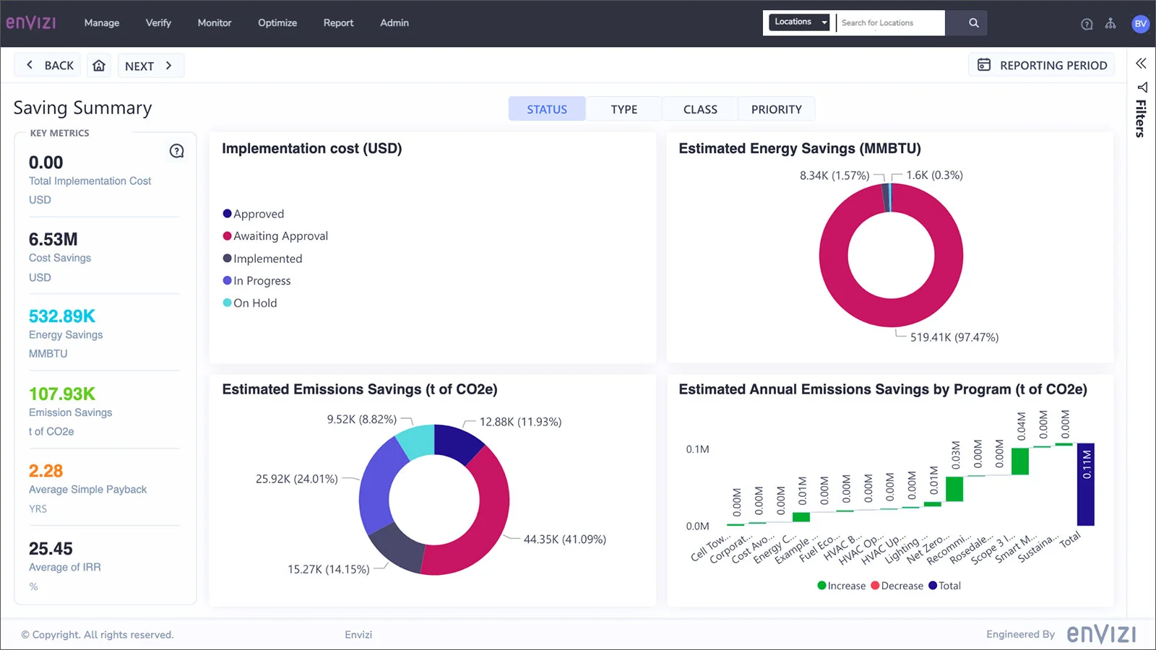1156x650 pixels.
Task: Open the organization hierarchy icon
Action: tap(1110, 24)
